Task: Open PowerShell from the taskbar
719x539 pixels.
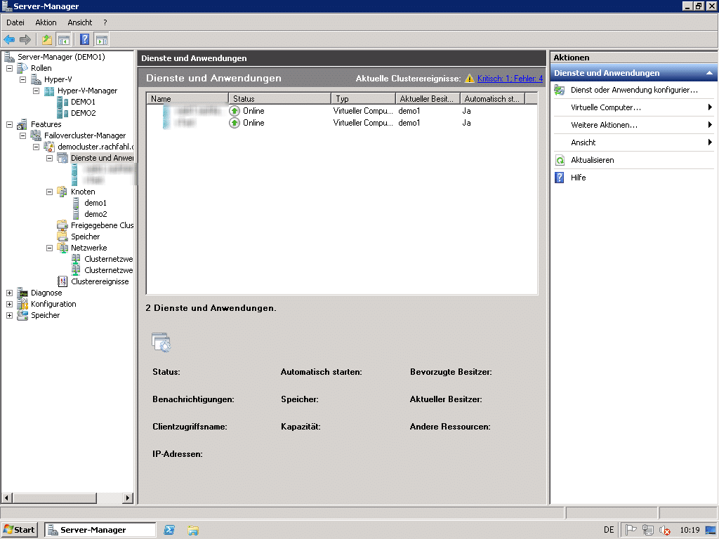Action: point(169,530)
